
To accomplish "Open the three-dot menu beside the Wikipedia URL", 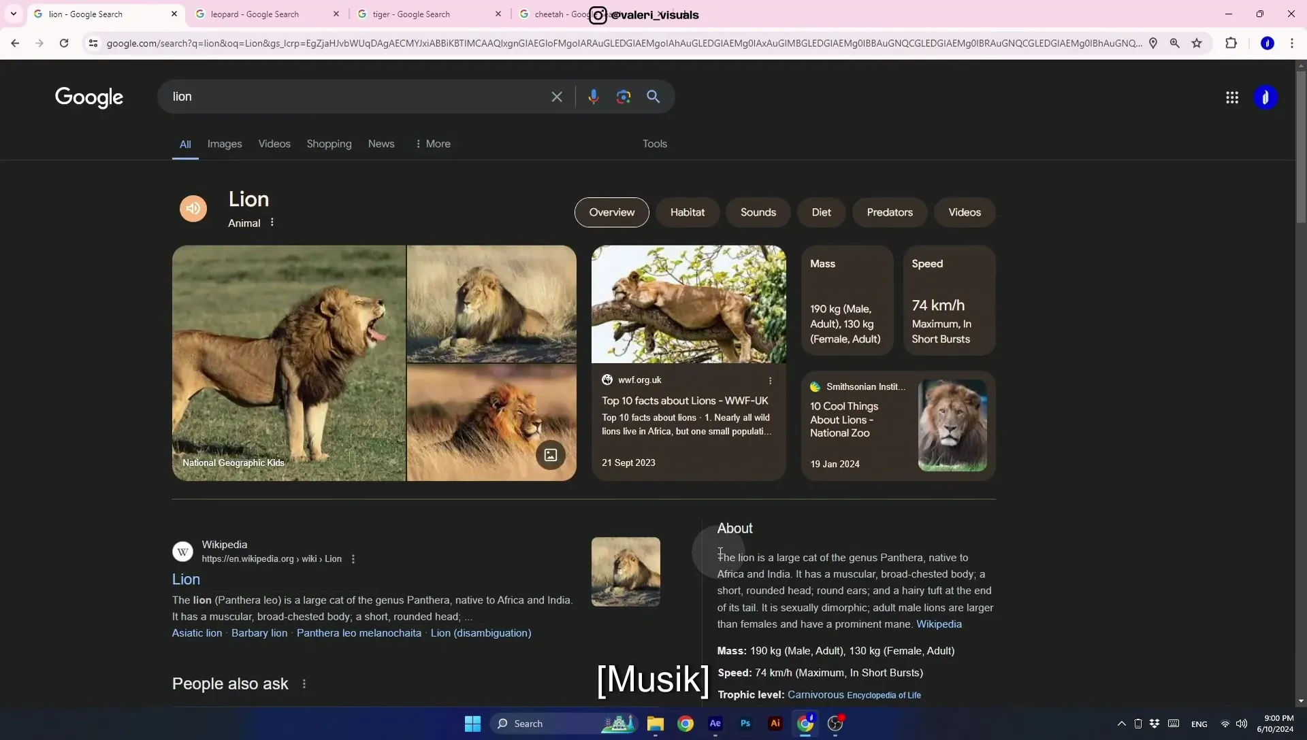I will [353, 559].
